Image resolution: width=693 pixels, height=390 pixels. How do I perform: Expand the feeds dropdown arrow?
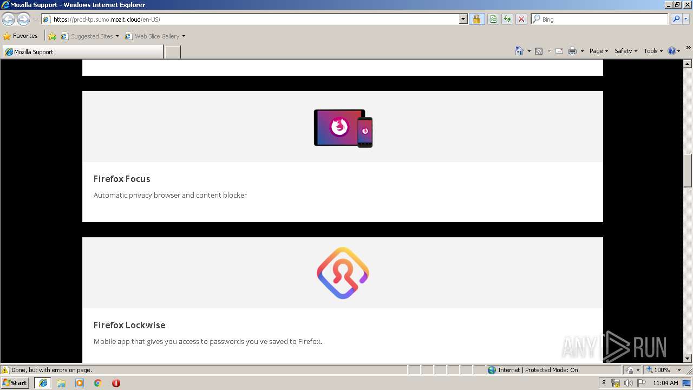click(549, 51)
